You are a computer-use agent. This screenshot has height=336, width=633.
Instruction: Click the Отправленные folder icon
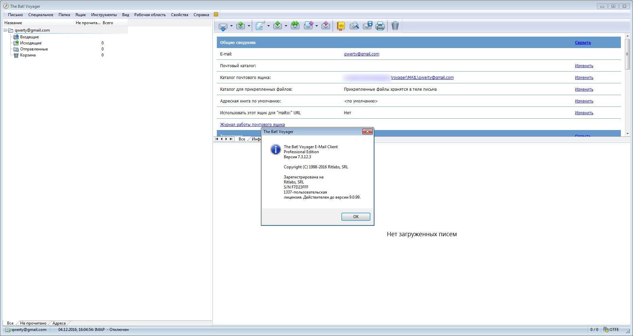coord(16,49)
